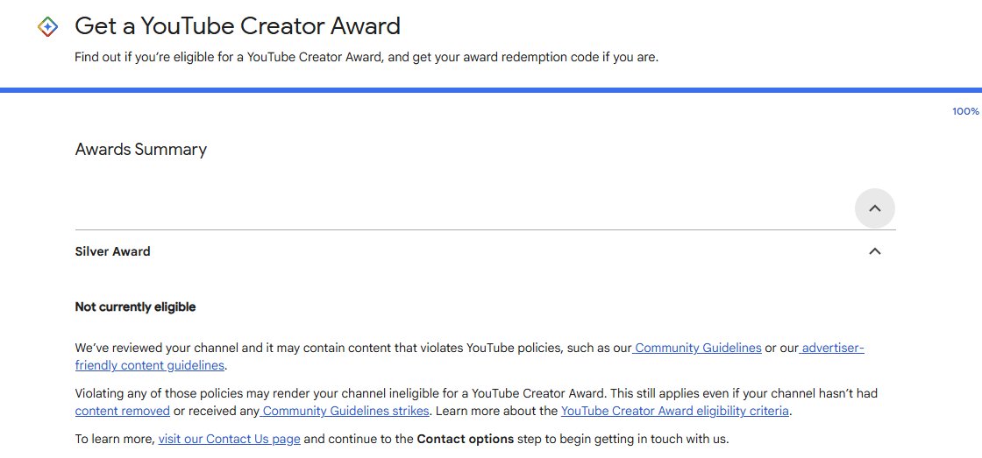Click the 'Find out if you're eligible' subtitle
The image size is (982, 458).
[x=366, y=58]
